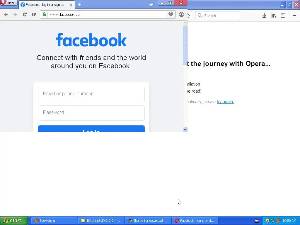Open the Windows start button
300x225 pixels.
point(14,221)
